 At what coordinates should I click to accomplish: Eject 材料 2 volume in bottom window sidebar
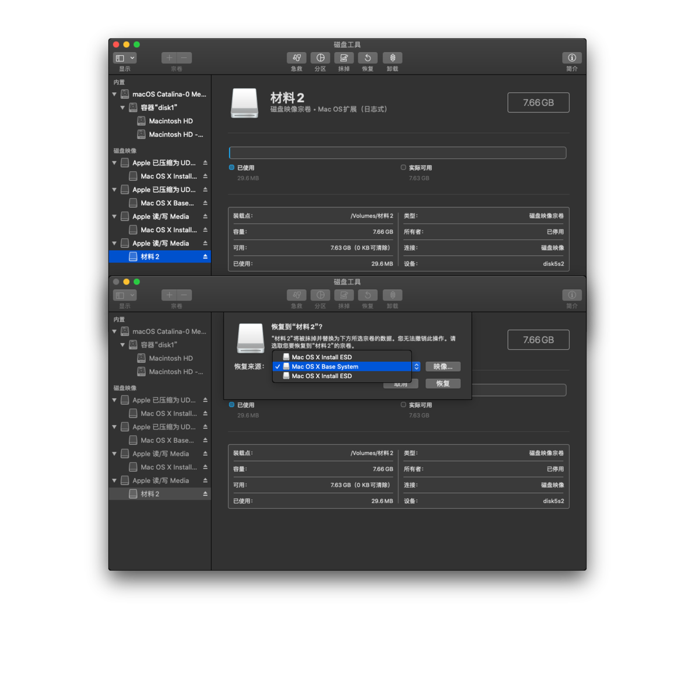point(205,494)
